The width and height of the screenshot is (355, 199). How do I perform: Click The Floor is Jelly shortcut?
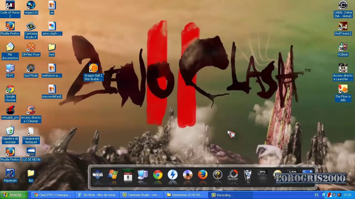point(343,93)
